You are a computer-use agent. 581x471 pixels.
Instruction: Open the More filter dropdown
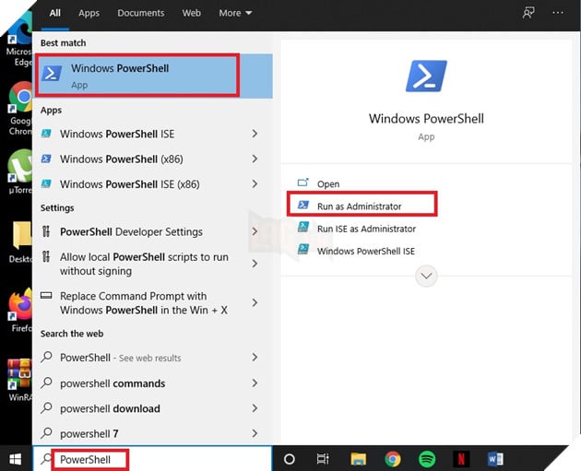(x=235, y=13)
